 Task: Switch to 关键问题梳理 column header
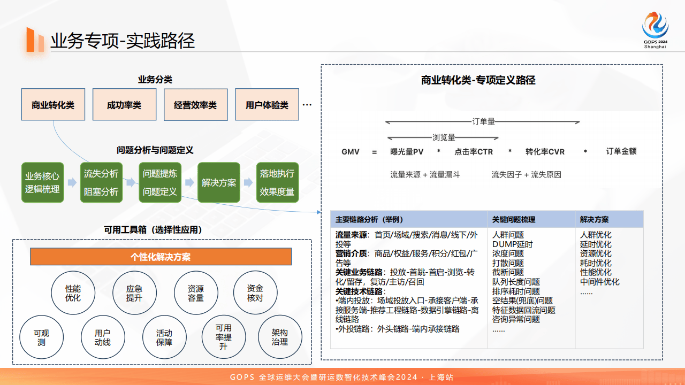coord(516,219)
